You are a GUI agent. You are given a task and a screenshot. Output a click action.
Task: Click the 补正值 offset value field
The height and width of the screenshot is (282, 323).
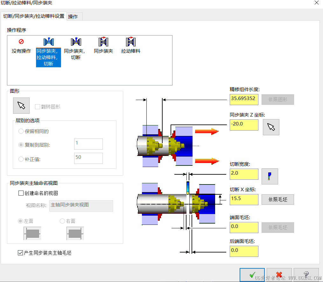pos(88,158)
